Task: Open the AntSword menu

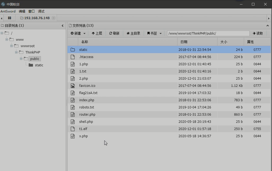Action: tap(8, 11)
